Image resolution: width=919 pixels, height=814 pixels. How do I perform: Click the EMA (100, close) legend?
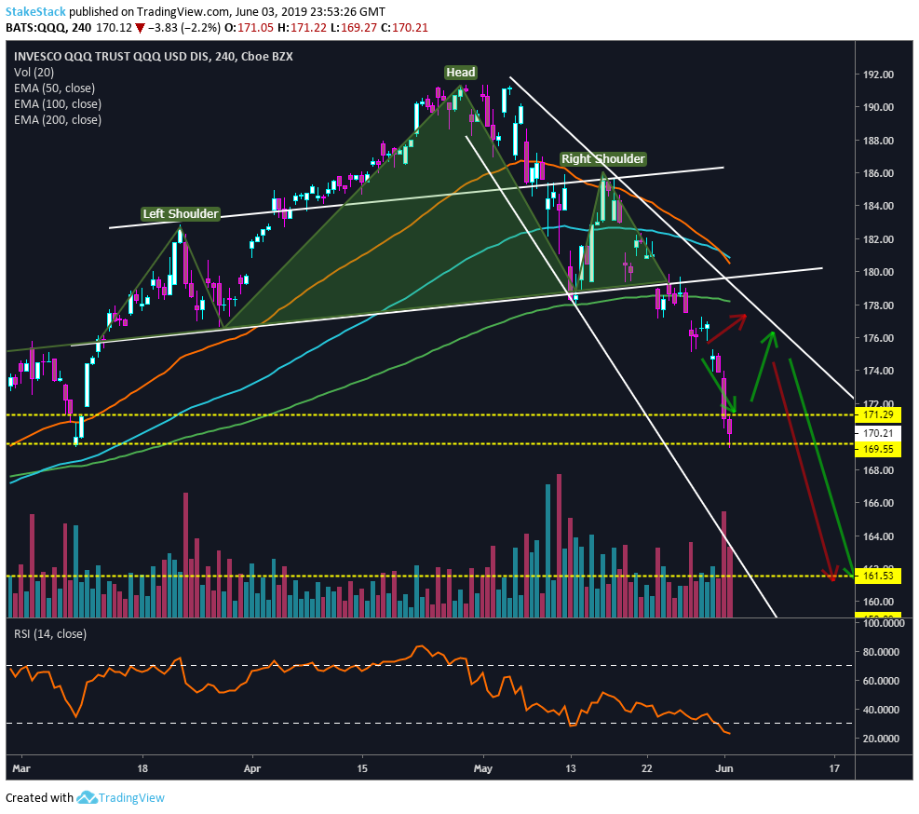click(x=58, y=103)
